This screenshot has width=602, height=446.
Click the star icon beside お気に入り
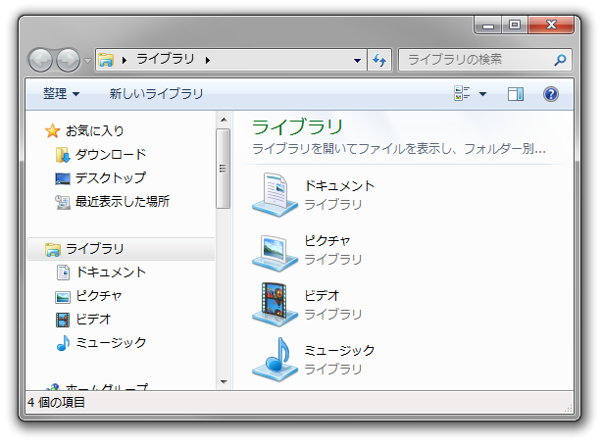[x=53, y=131]
